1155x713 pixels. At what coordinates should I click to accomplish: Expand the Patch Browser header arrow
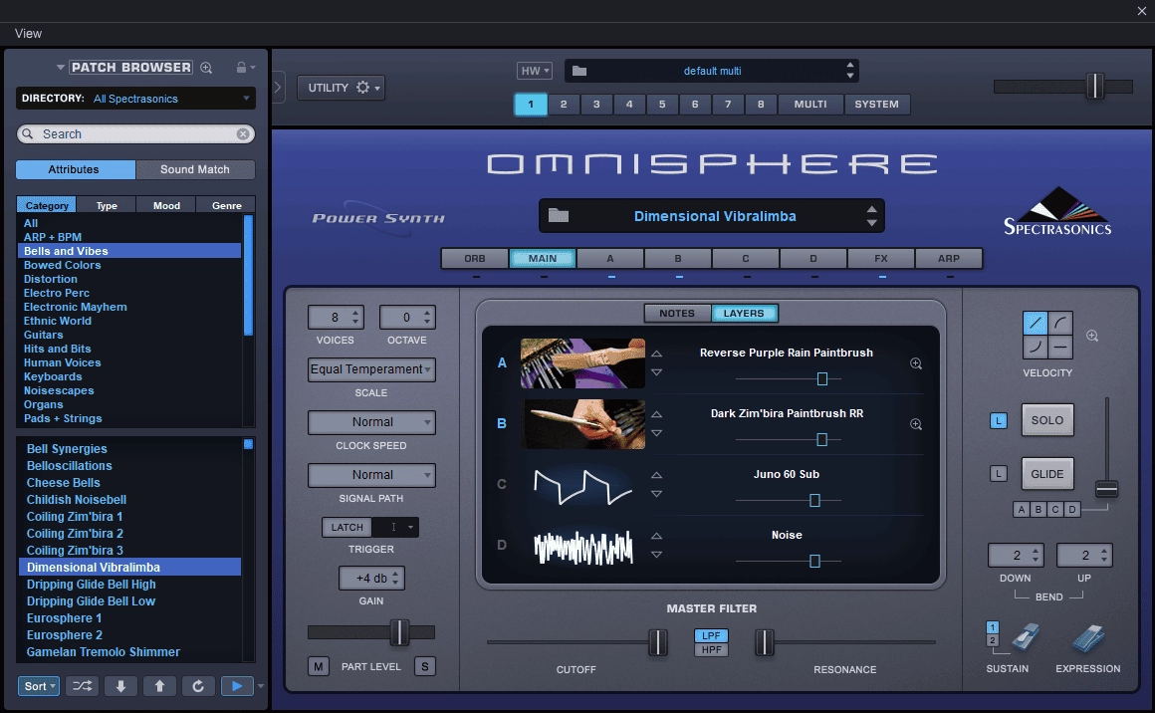61,67
